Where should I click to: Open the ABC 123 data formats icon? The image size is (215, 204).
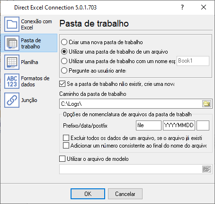tap(12, 81)
